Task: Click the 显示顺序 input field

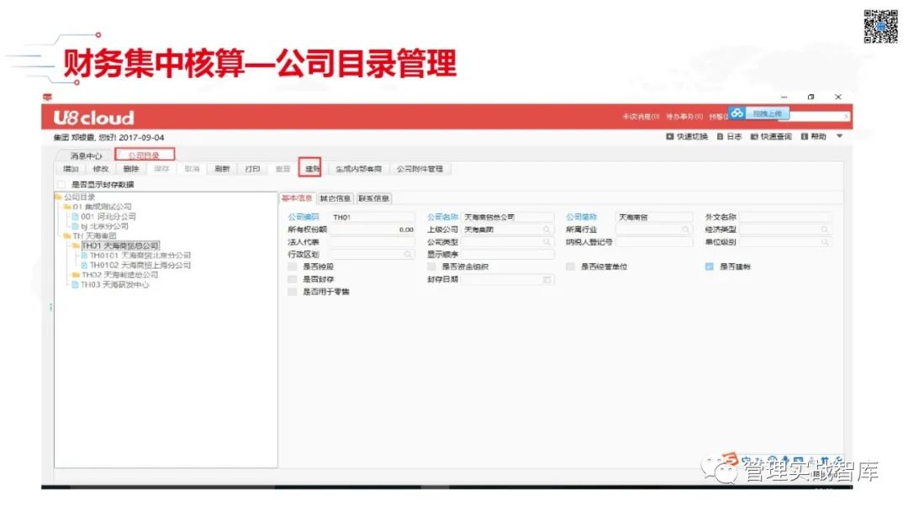Action: (x=508, y=255)
